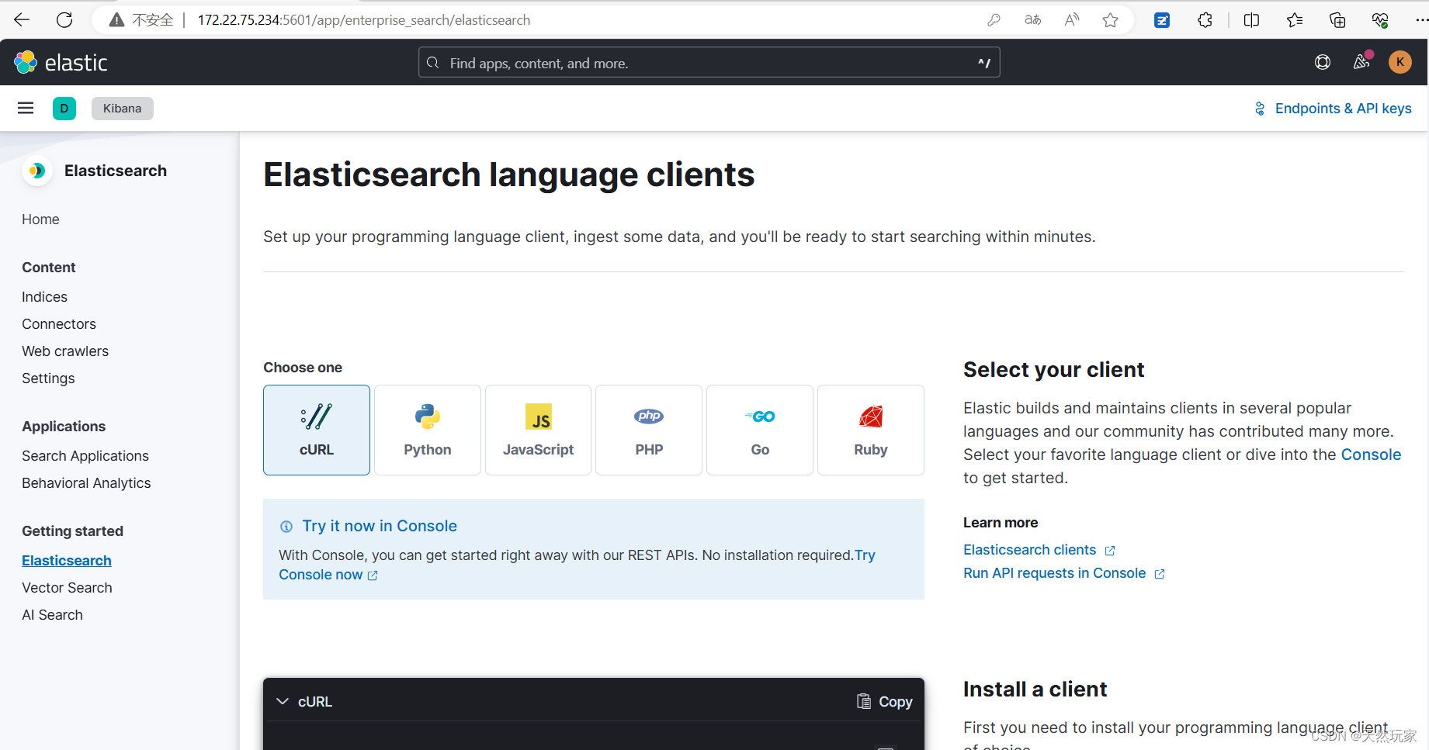Click the browser address bar URL

click(x=364, y=20)
